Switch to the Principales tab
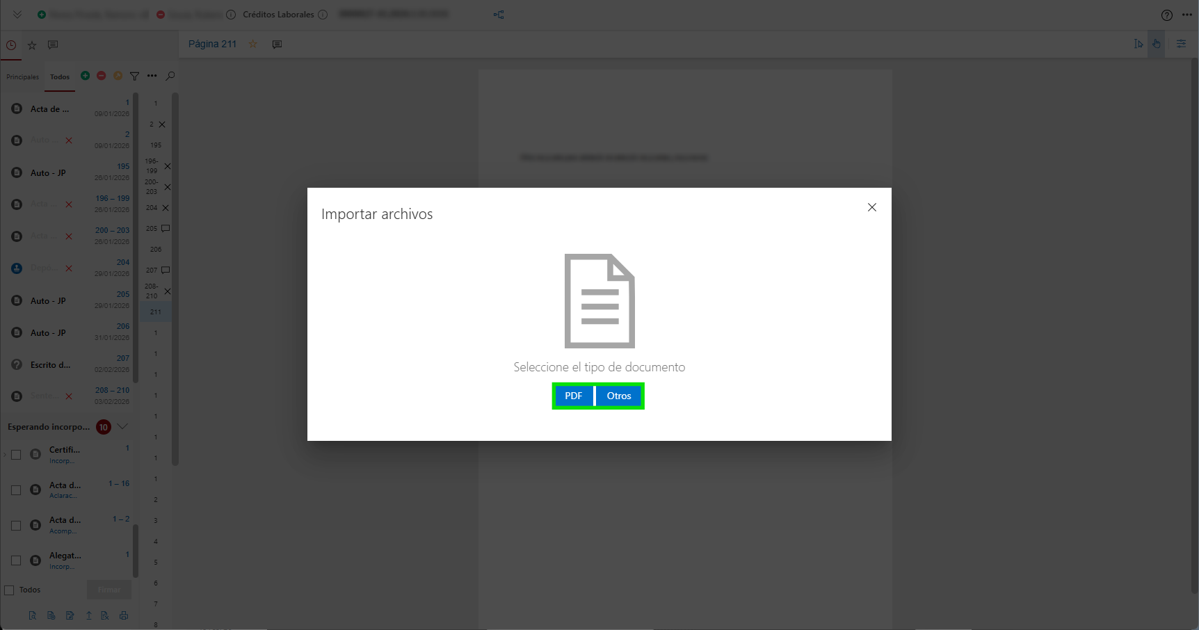The height and width of the screenshot is (630, 1199). (x=23, y=77)
